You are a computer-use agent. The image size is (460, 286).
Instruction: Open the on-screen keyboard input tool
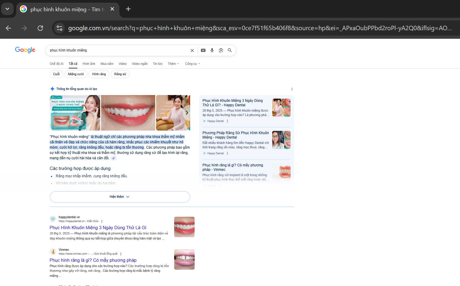203,50
